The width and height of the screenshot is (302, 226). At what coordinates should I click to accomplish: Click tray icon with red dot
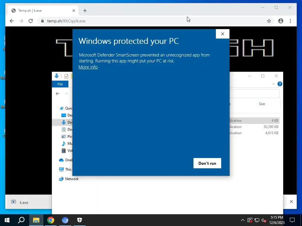(x=250, y=220)
